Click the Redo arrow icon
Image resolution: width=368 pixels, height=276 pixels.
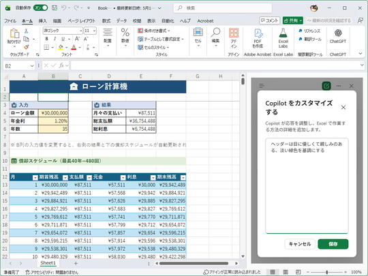[x=76, y=8]
